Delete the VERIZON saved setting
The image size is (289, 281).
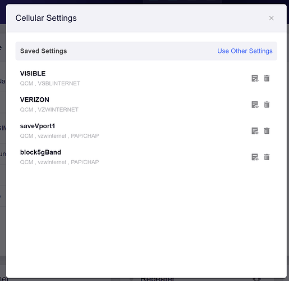(267, 105)
